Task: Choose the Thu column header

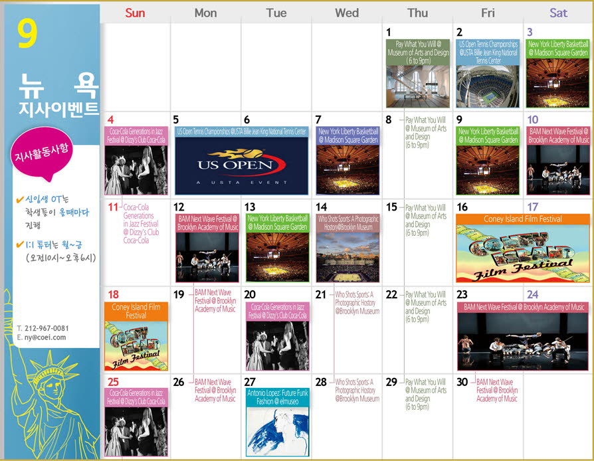Action: 417,13
